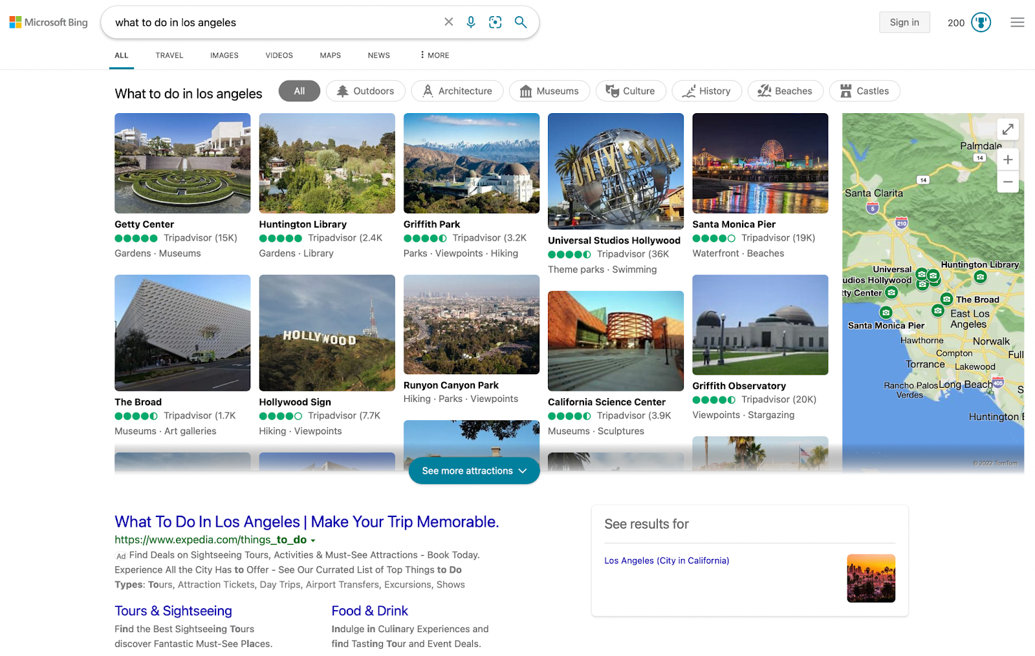Go to Microsoft Bing logo home
Screen dimensions: 1035x656
(x=49, y=22)
